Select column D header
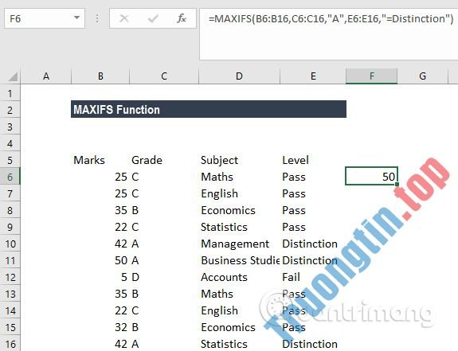The height and width of the screenshot is (351, 458). (239, 76)
